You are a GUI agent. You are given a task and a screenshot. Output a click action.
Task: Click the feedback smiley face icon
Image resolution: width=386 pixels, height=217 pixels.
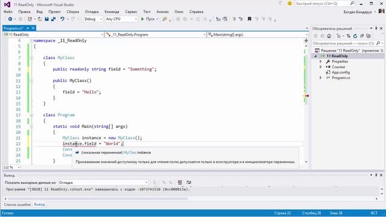(x=289, y=3)
